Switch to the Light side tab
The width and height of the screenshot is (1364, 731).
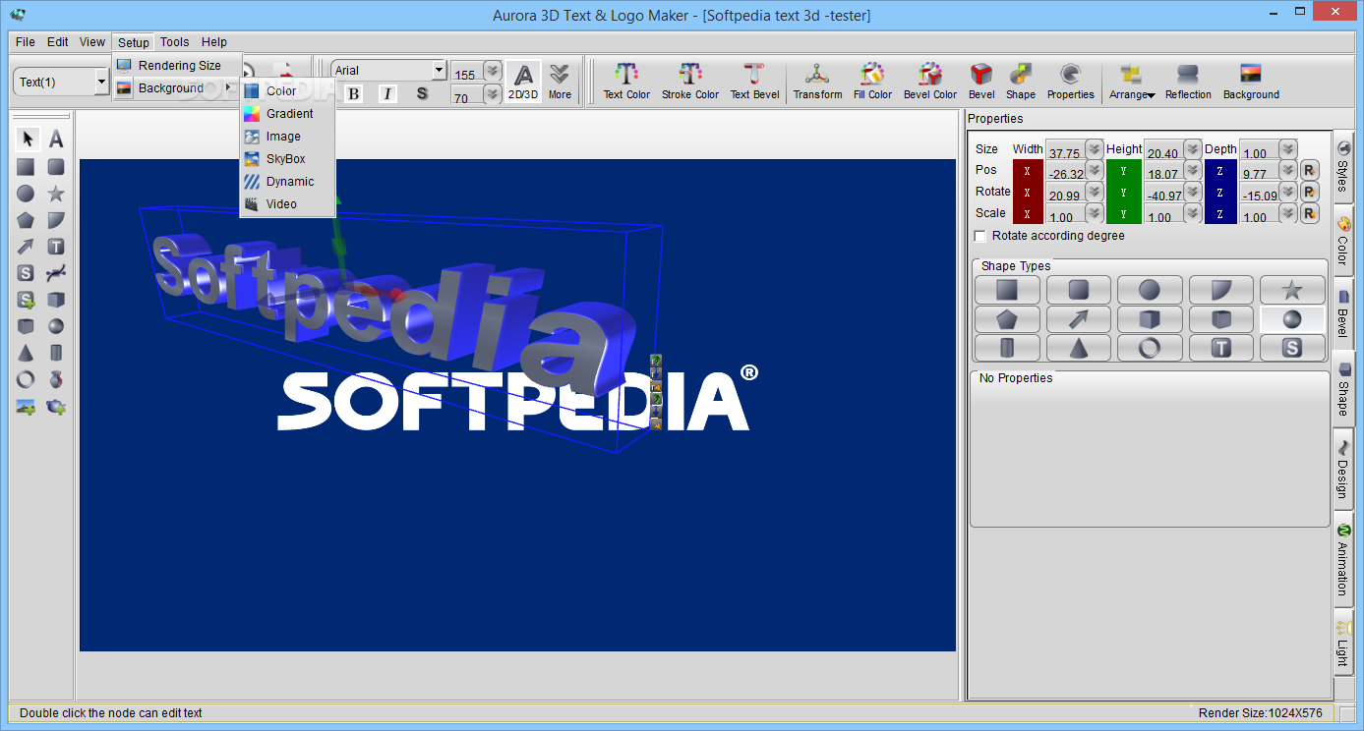(1344, 641)
